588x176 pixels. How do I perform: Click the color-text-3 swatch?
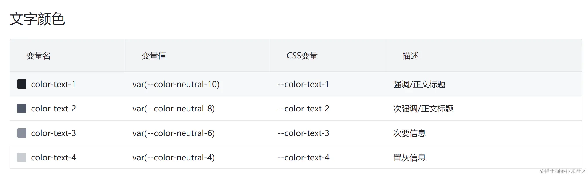pyautogui.click(x=22, y=133)
